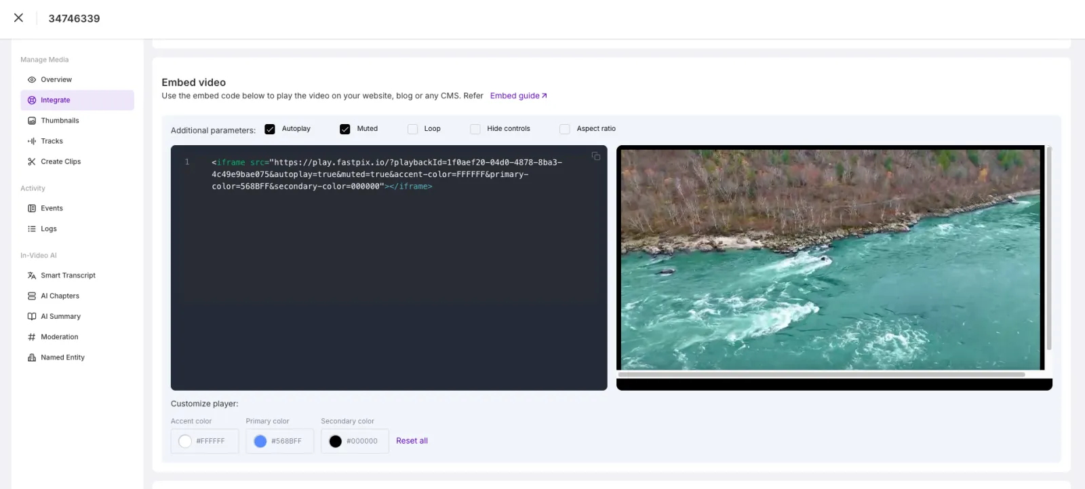Click the Smart Transcript translate icon
Image resolution: width=1085 pixels, height=489 pixels.
point(32,275)
